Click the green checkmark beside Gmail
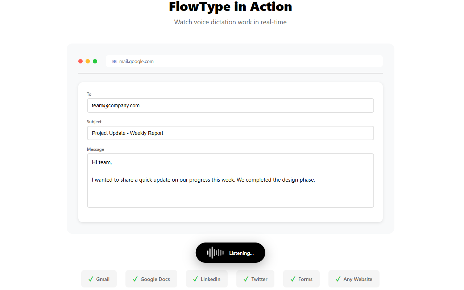Image resolution: width=464 pixels, height=290 pixels. pyautogui.click(x=91, y=279)
